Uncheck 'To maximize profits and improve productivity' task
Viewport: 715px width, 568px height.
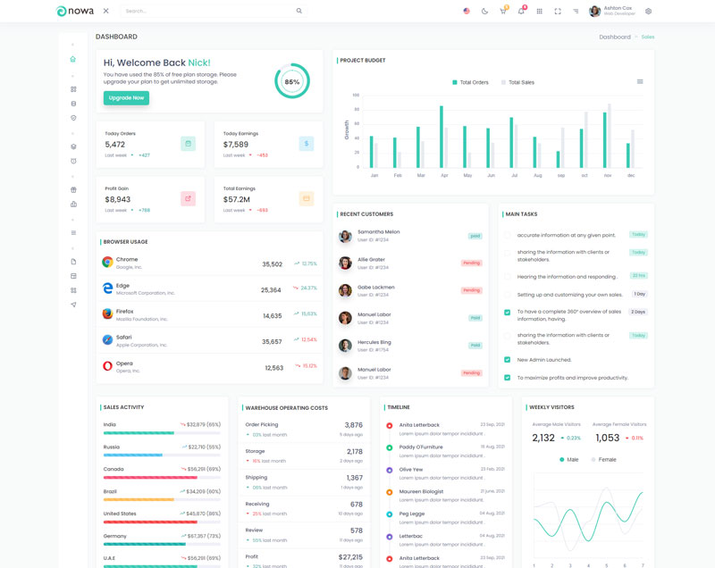508,378
